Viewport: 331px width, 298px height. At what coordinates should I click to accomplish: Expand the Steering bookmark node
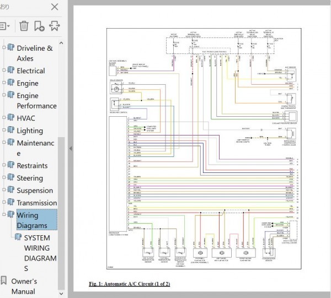tap(4, 177)
